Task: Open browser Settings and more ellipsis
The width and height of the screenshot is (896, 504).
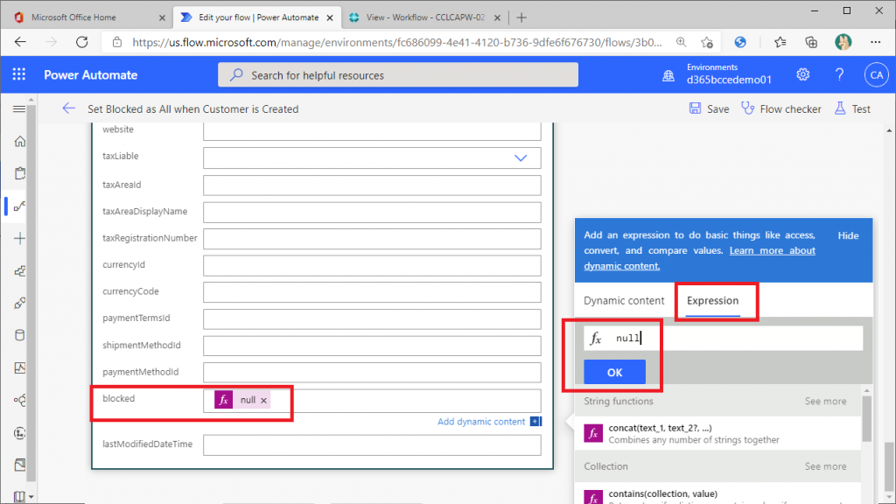Action: click(x=875, y=42)
